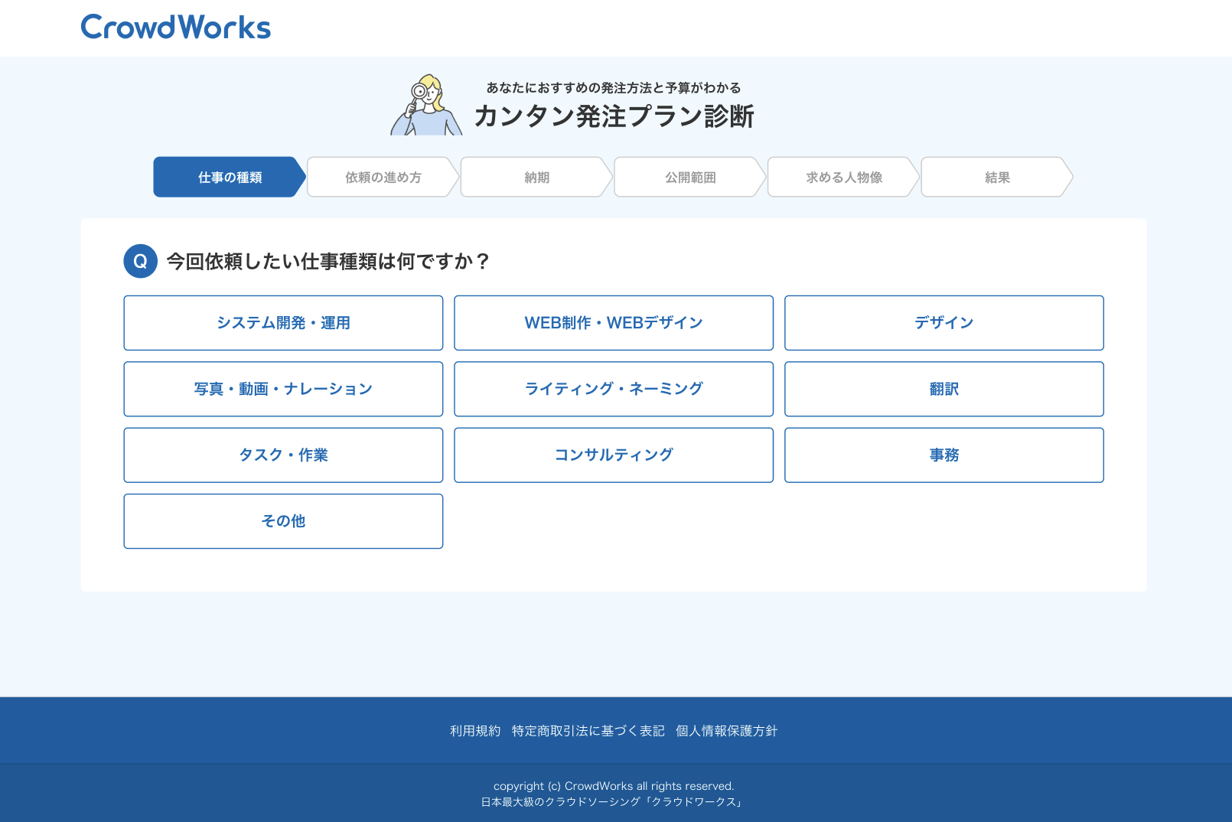
Task: Click the blue Q question icon
Action: click(x=140, y=261)
